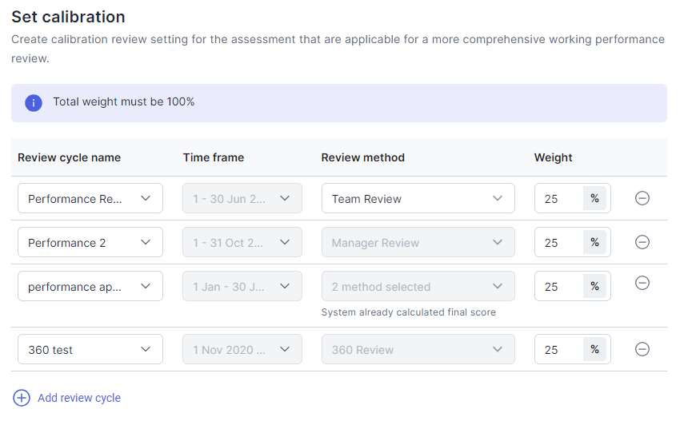
Task: Expand the Team Review method dropdown
Action: point(418,199)
